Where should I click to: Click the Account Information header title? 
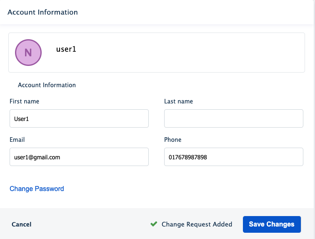[42, 12]
